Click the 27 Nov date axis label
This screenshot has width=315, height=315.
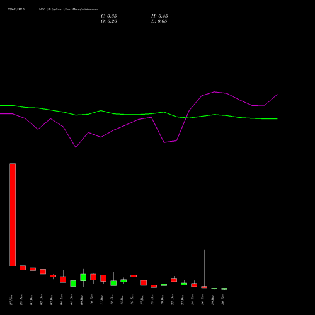coord(11,300)
